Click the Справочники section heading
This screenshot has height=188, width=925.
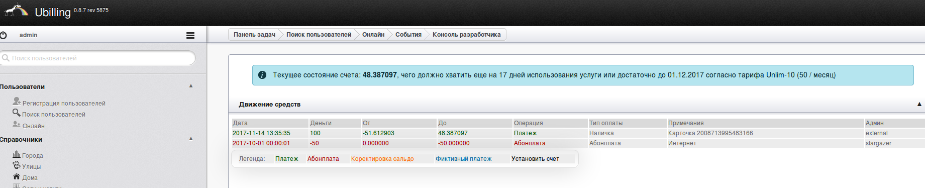[21, 140]
